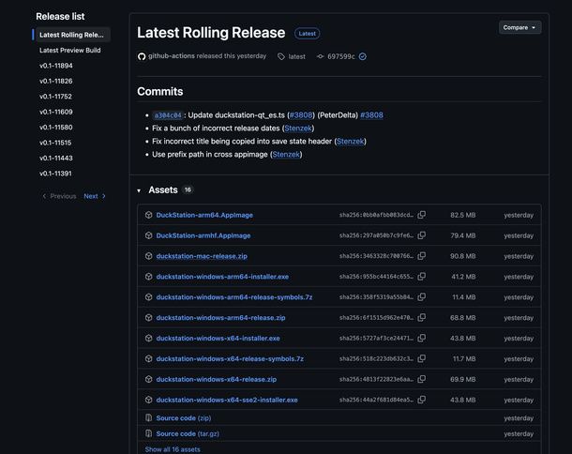The width and height of the screenshot is (572, 454).
Task: Click package icon beside DuckStation-armhf.AppImage
Action: coord(148,235)
